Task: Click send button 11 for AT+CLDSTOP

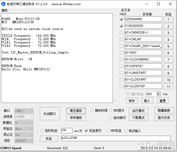Action: 168,87
